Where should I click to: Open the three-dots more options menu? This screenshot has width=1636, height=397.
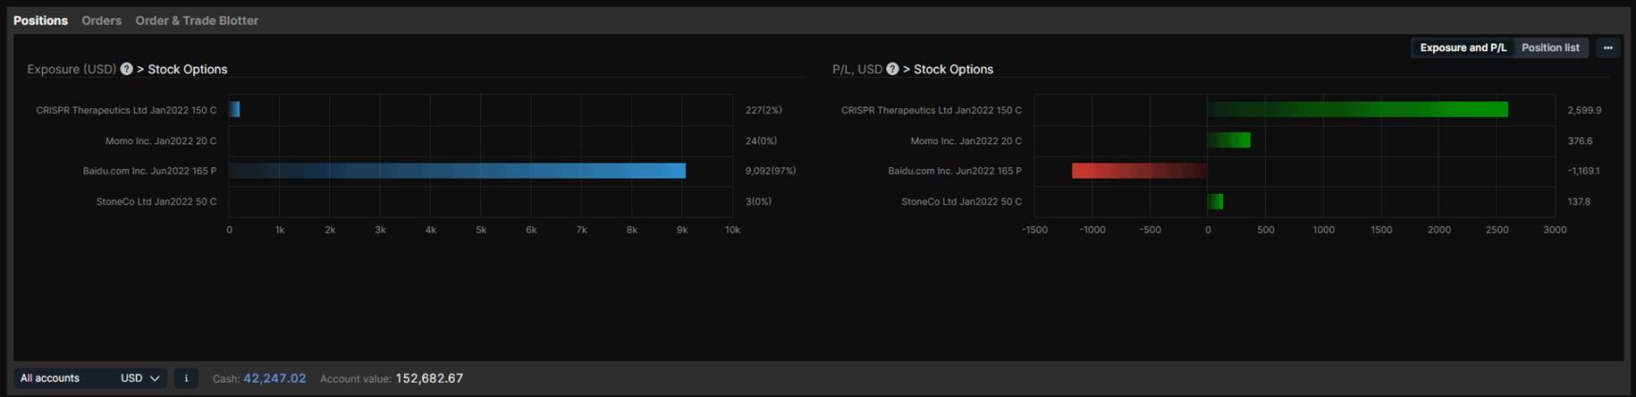(1607, 48)
